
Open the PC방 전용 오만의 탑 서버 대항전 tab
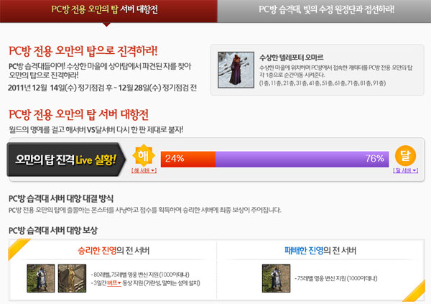click(108, 11)
